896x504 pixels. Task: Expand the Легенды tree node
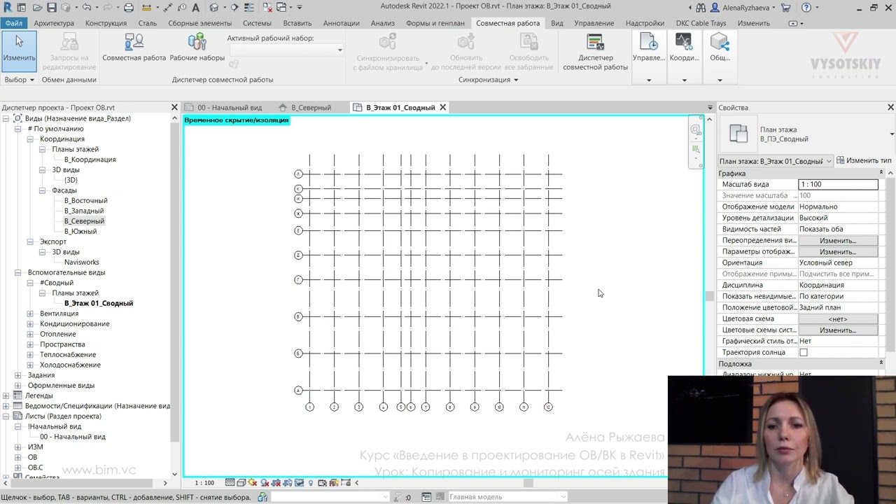coord(6,395)
